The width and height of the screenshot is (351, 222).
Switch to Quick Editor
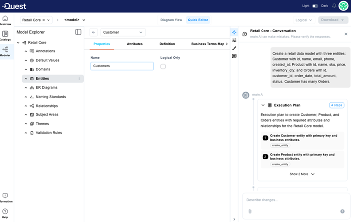click(198, 20)
